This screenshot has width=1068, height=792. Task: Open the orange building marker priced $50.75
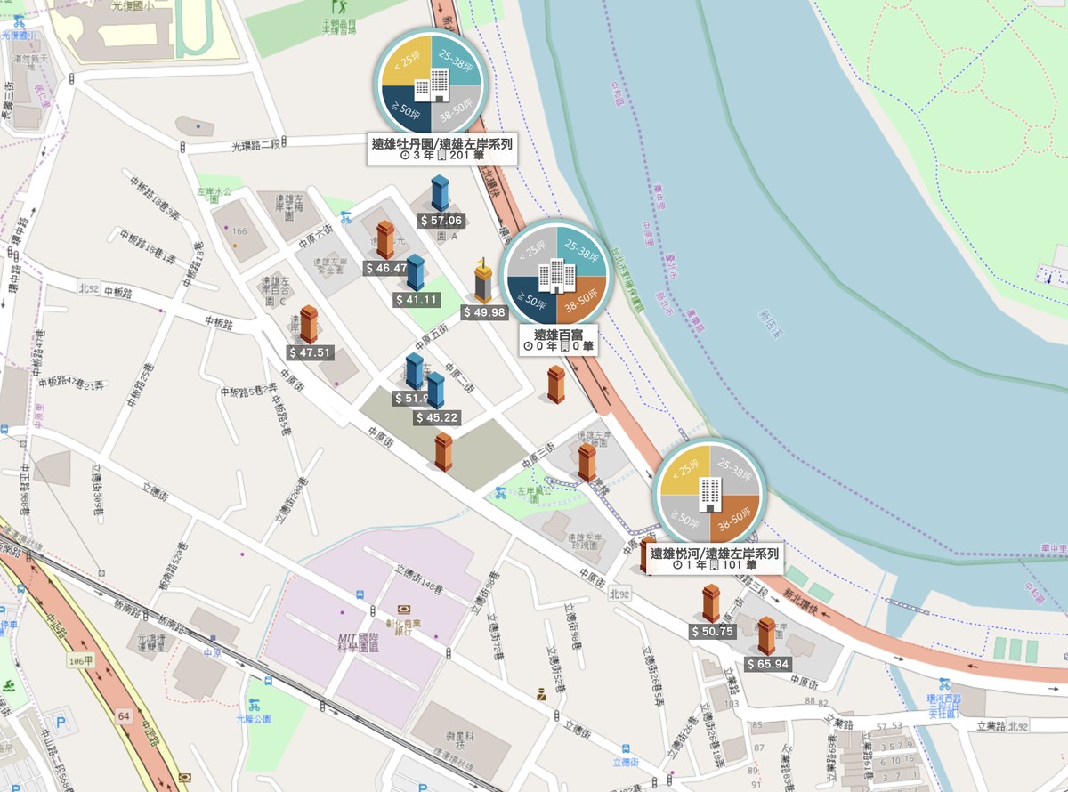click(711, 603)
